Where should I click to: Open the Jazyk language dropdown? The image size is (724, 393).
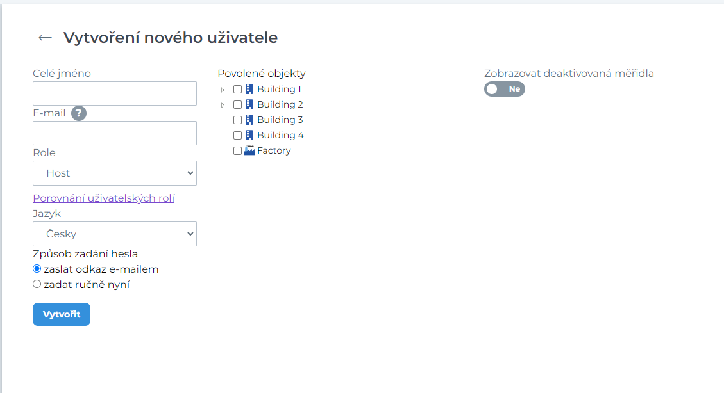pos(115,234)
